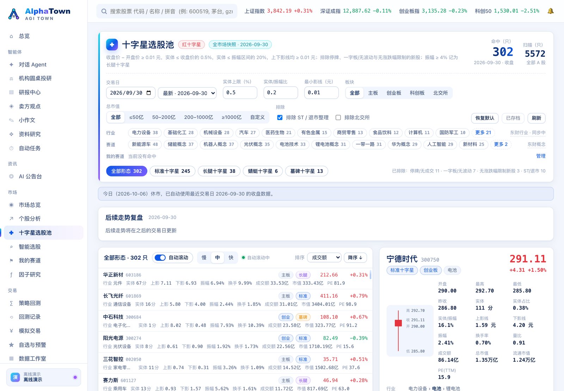Click the 实体上限 0.5 input field
This screenshot has height=391, width=564.
point(240,93)
